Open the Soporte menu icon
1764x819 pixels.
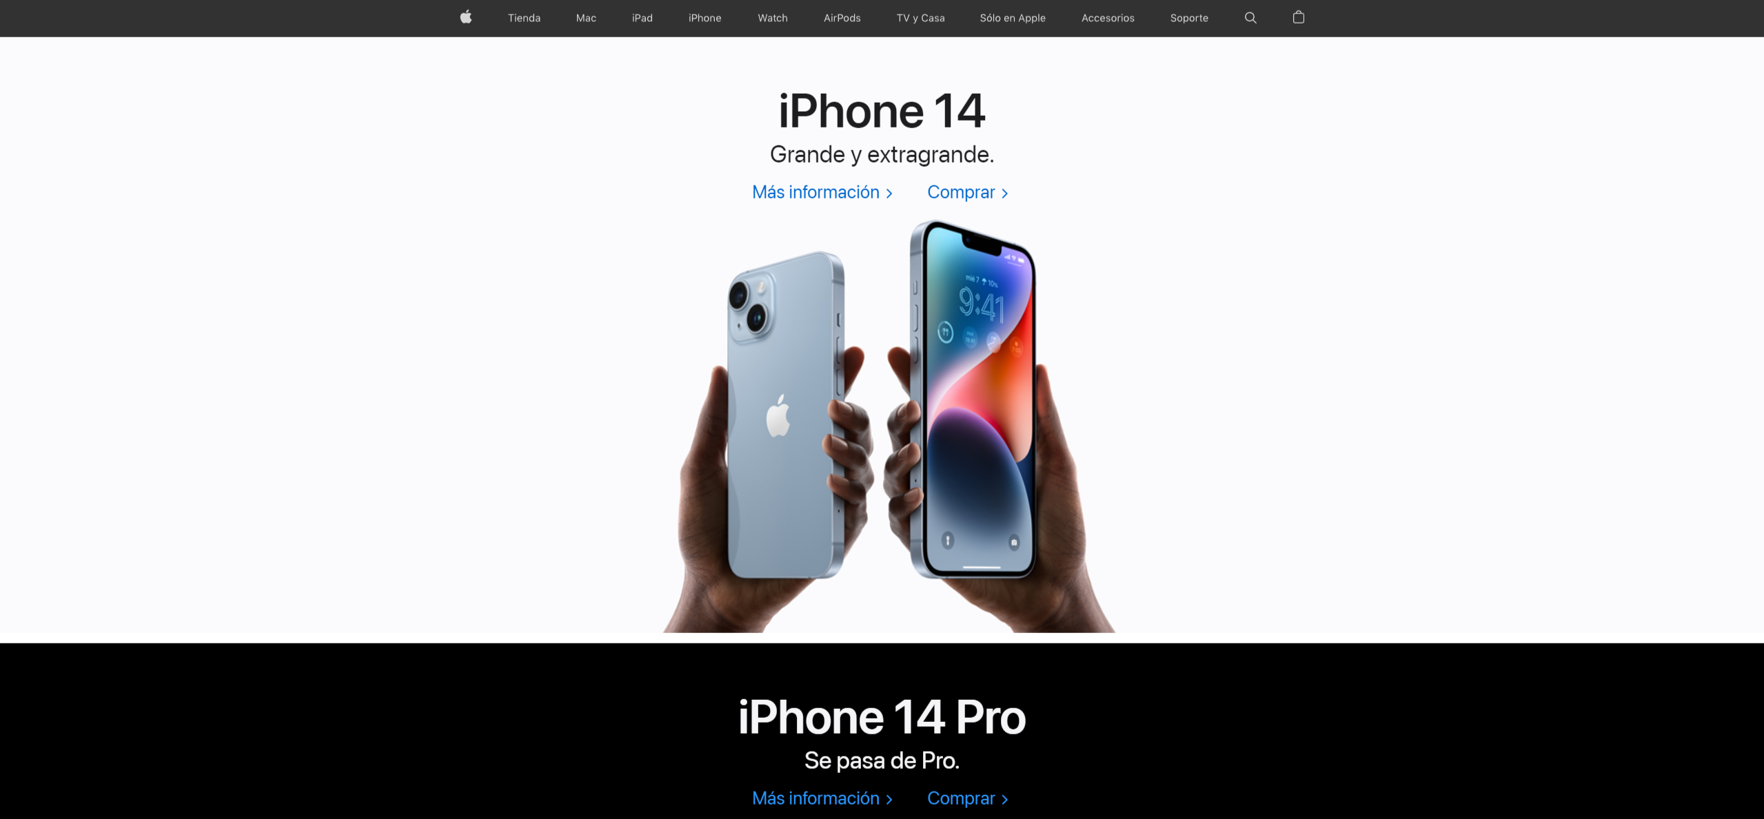[1189, 18]
